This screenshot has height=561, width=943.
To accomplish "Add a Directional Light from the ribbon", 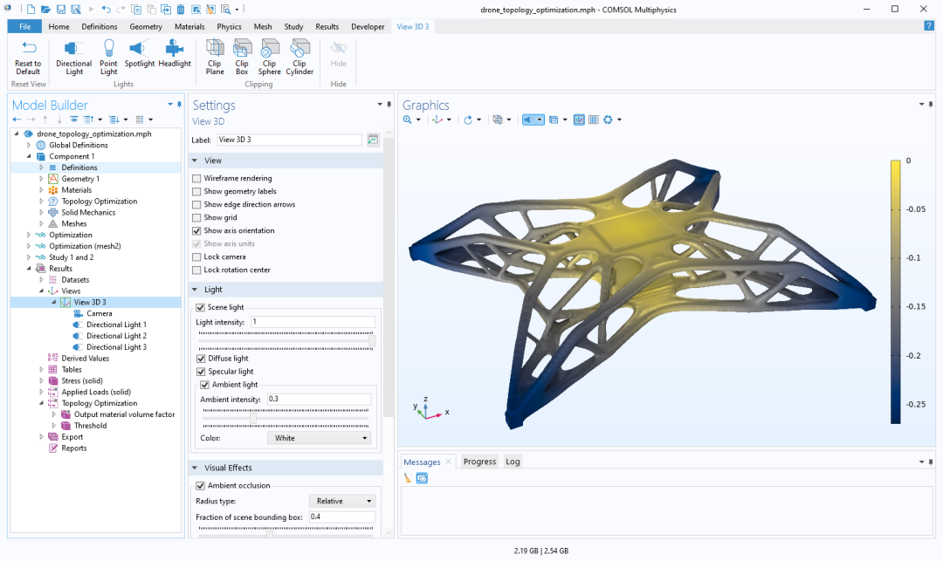I will (x=74, y=57).
